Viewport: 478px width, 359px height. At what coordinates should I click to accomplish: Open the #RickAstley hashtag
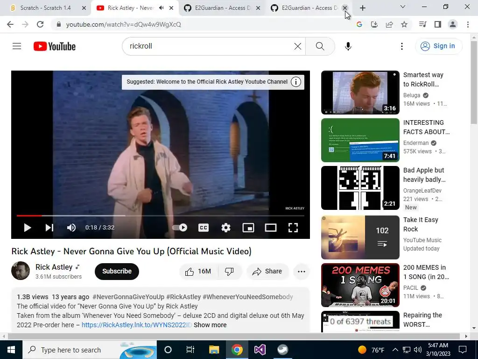coord(183,297)
